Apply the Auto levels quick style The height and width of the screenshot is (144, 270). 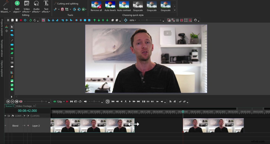tap(110, 6)
